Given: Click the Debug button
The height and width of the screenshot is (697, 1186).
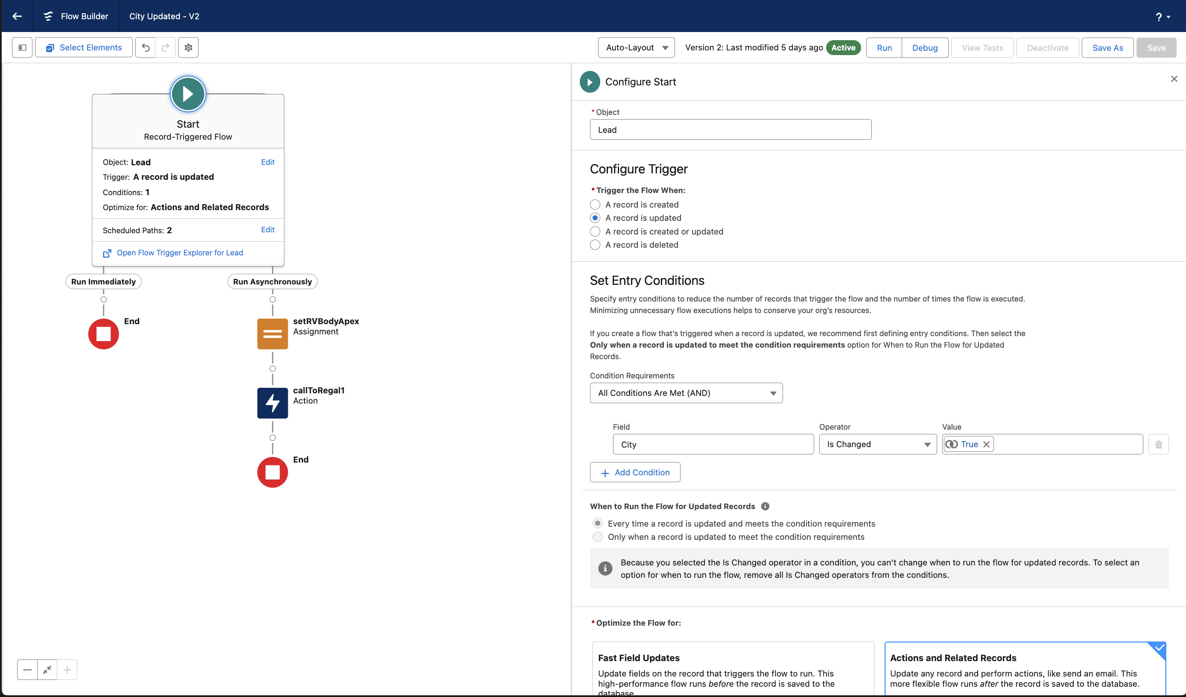Looking at the screenshot, I should (x=925, y=47).
